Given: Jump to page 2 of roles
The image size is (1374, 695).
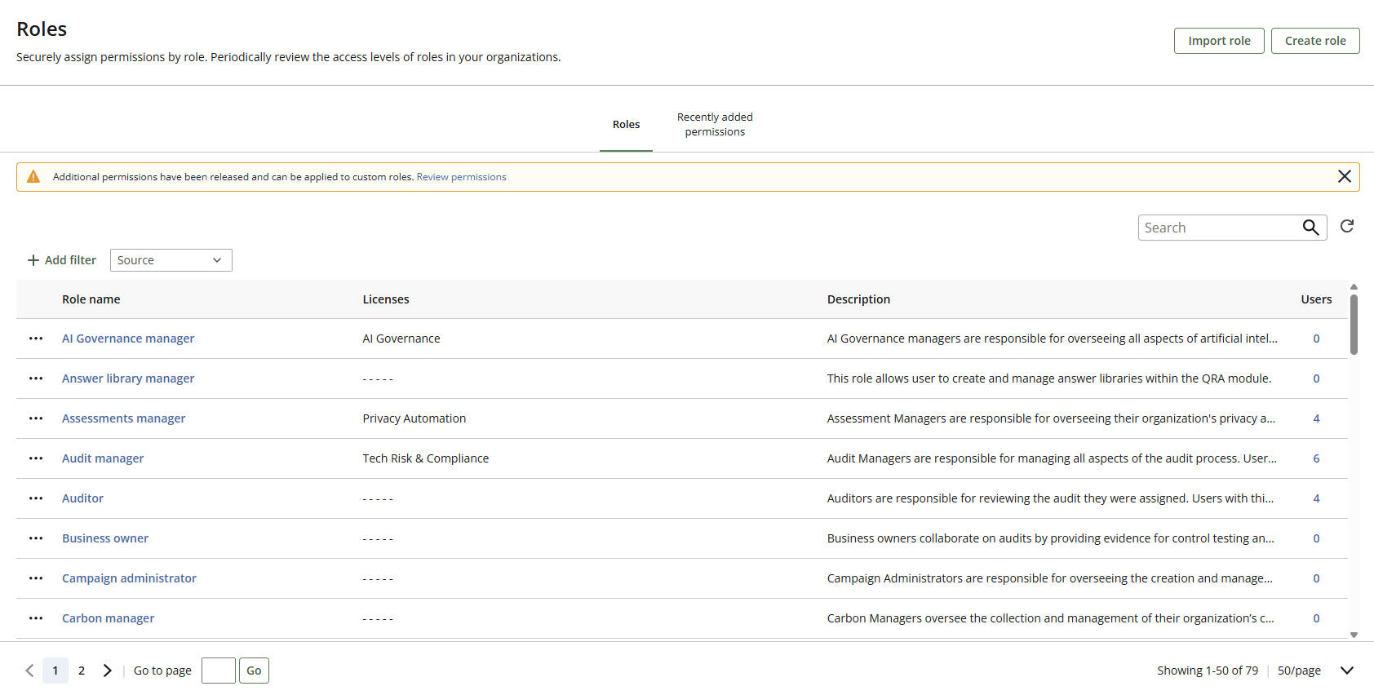Looking at the screenshot, I should (x=82, y=671).
